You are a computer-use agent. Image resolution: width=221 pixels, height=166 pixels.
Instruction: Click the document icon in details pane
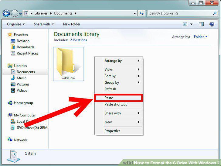click(14, 156)
